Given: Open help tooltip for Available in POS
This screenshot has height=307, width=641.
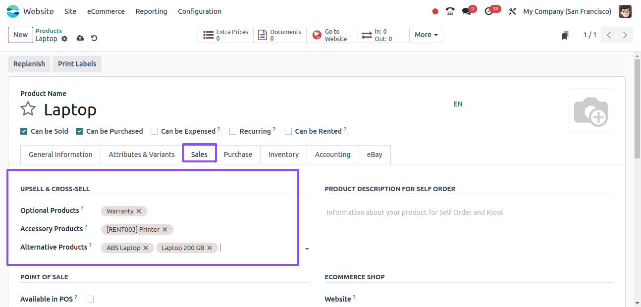Looking at the screenshot, I should (76, 297).
